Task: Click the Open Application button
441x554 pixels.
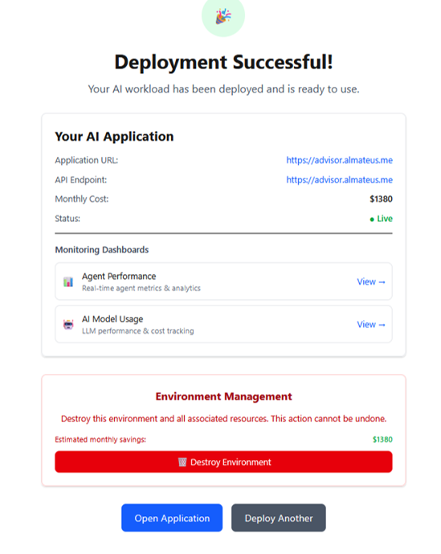Action: [x=172, y=518]
